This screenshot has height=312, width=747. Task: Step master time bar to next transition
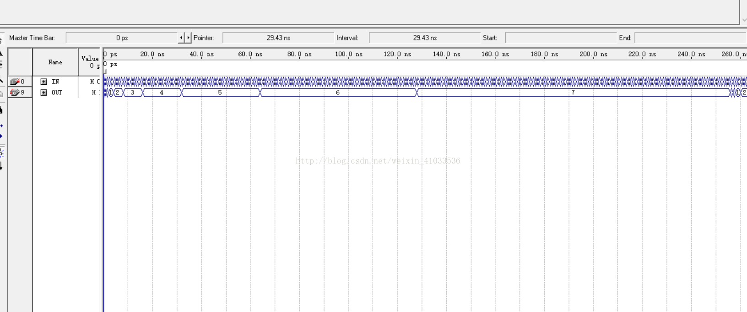point(188,38)
